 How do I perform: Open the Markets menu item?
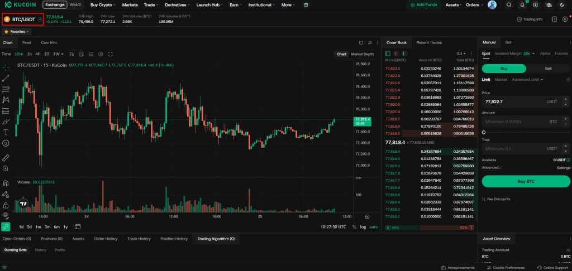coord(130,4)
